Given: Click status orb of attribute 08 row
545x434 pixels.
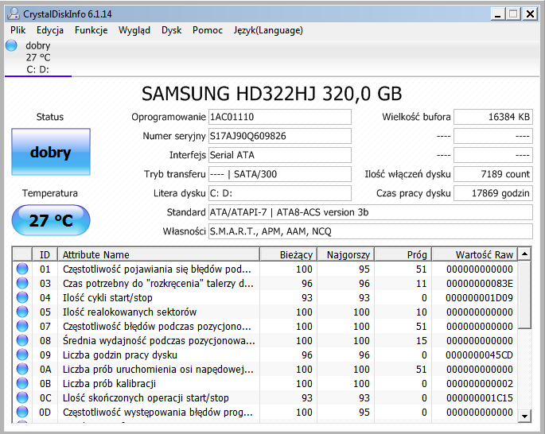Looking at the screenshot, I should click(x=22, y=341).
